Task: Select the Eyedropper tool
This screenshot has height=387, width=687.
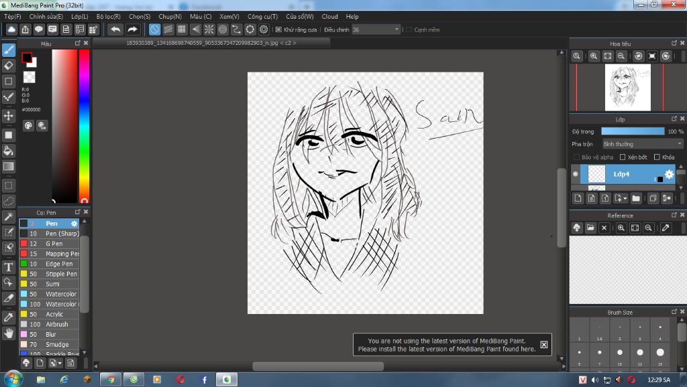Action: (x=8, y=317)
